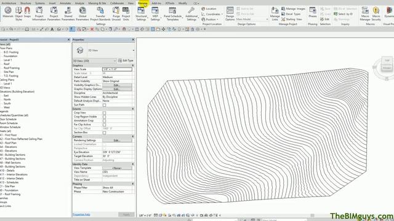This screenshot has height=221, width=394.
Task: Switch to the Massing & Site tab
Action: (x=97, y=3)
